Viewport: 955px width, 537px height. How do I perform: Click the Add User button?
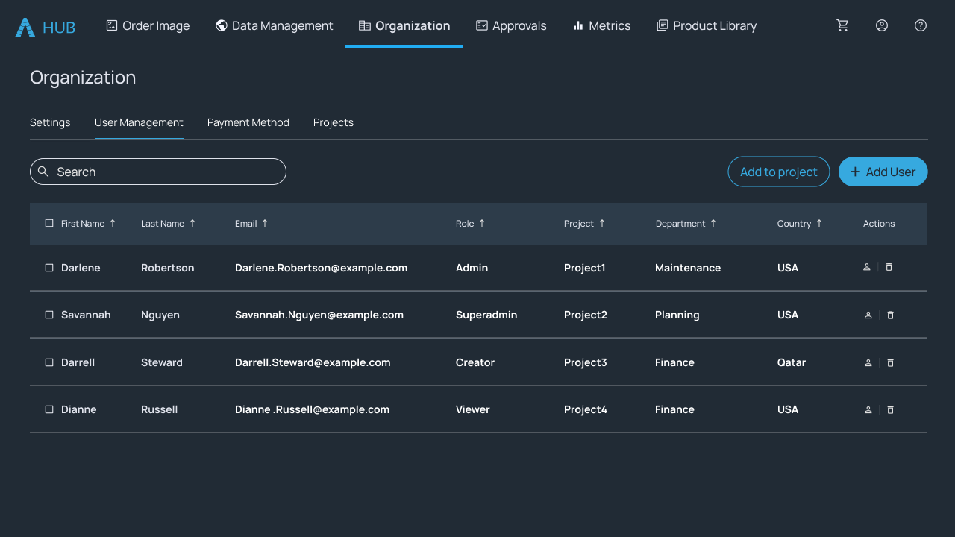pos(883,172)
